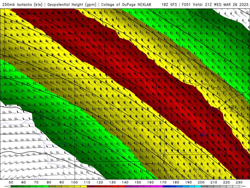250x188 pixels.
Task: Click the 190 value on the scale
Action: click(x=188, y=182)
